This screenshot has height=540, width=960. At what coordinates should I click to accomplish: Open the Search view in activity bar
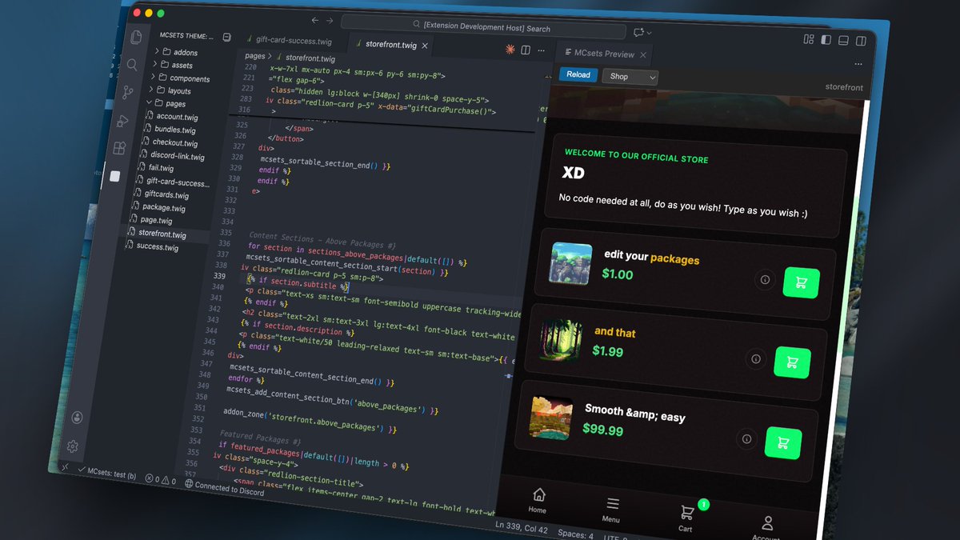click(x=132, y=65)
